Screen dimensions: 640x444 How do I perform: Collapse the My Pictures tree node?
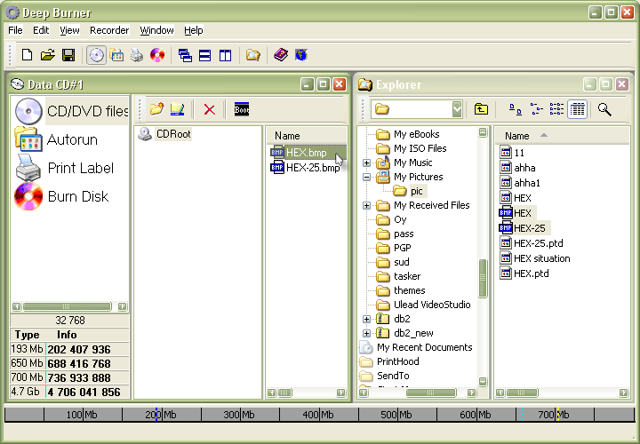click(367, 178)
